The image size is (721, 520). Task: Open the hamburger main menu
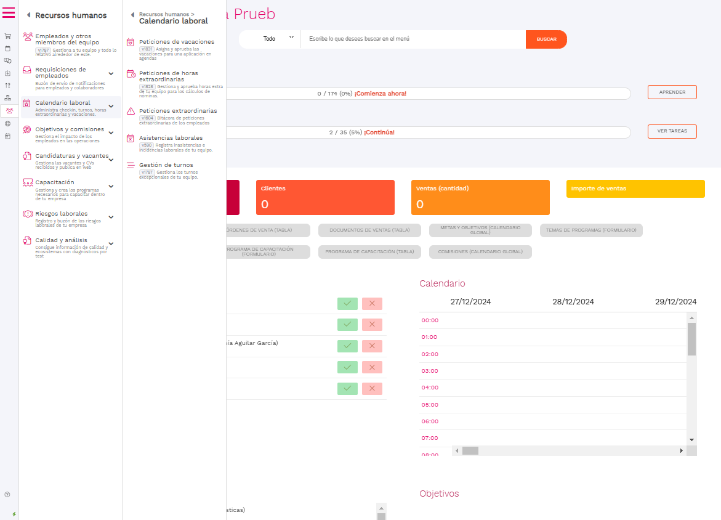click(9, 12)
